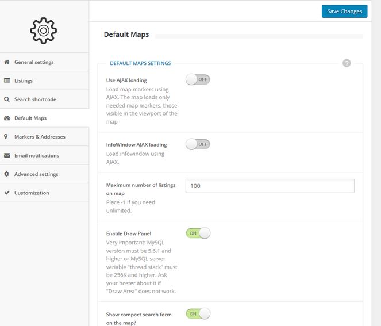381x326 pixels.
Task: Click the cog icon beside Advanced settings
Action: [x=7, y=174]
